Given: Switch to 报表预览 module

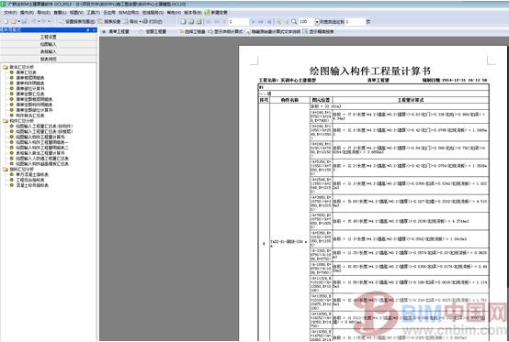Looking at the screenshot, I should pyautogui.click(x=49, y=60).
